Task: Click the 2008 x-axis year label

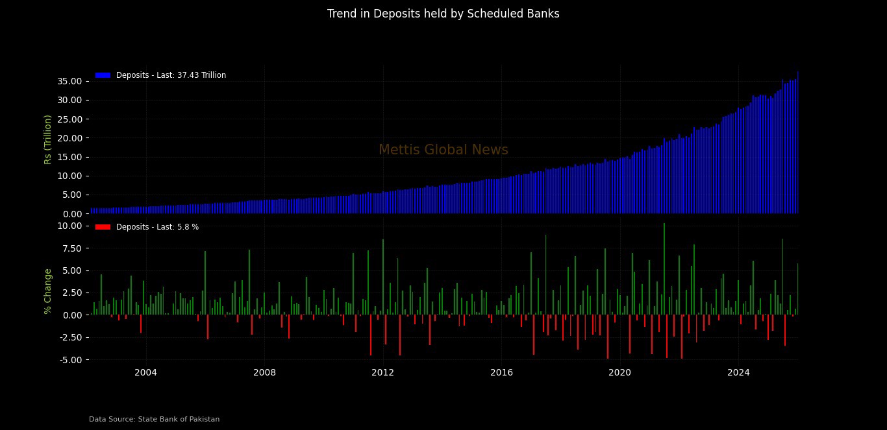Action: tap(264, 372)
